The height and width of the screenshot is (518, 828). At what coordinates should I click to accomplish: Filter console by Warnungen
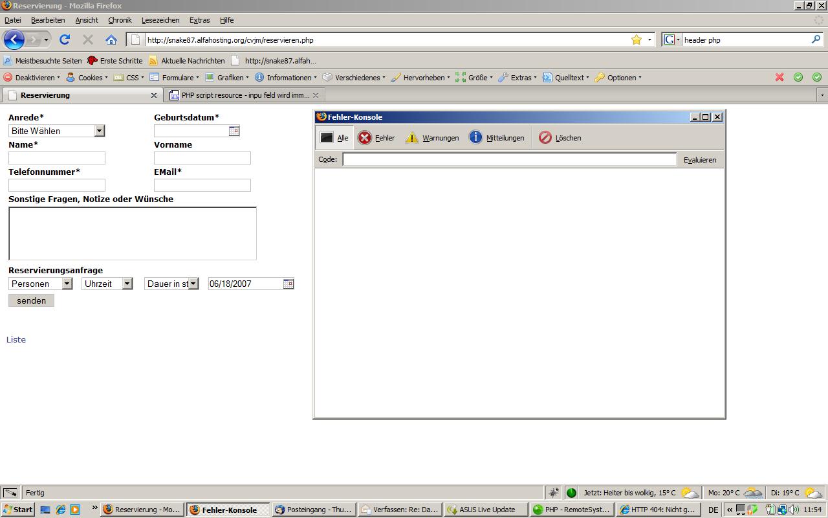432,138
